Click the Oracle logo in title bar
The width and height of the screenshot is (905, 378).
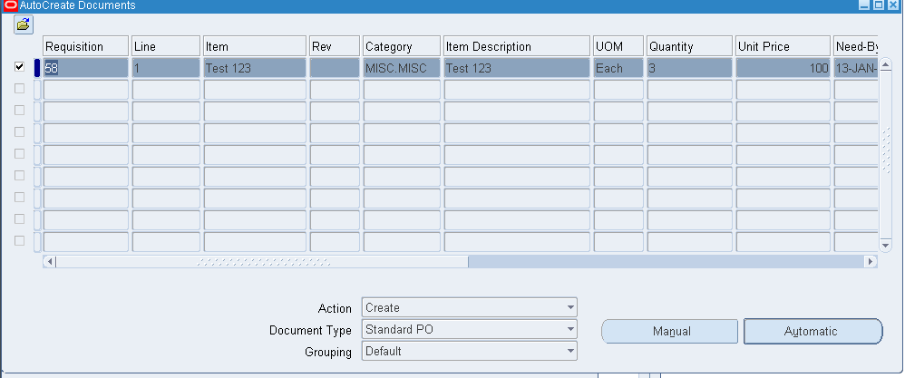tap(10, 5)
